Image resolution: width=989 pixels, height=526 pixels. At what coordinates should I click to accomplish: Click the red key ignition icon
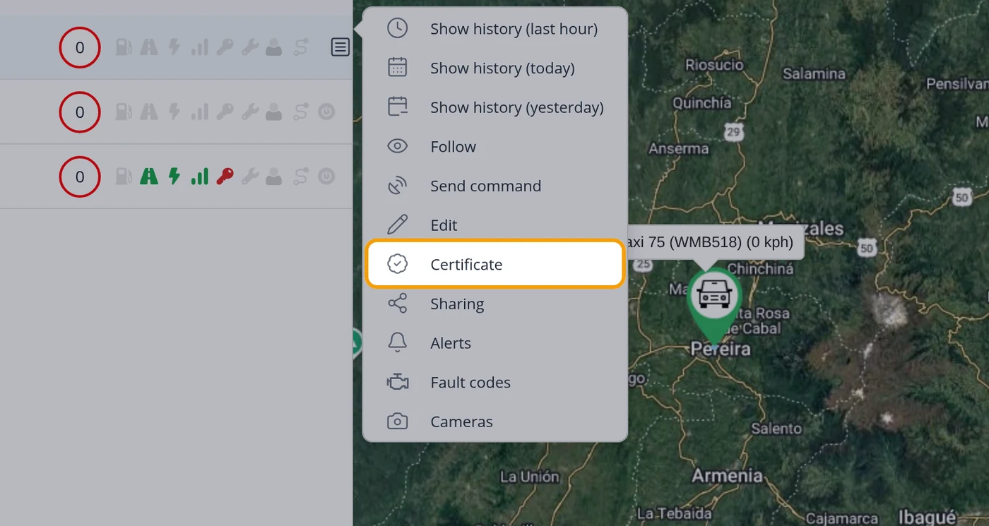click(225, 177)
